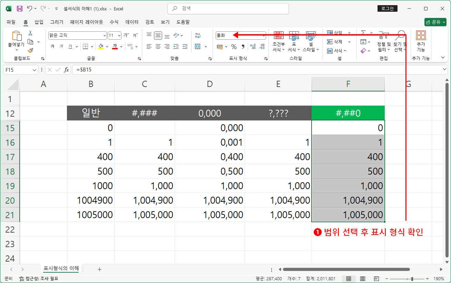
Task: Click the Copy icon in clipboard group
Action: (x=30, y=42)
